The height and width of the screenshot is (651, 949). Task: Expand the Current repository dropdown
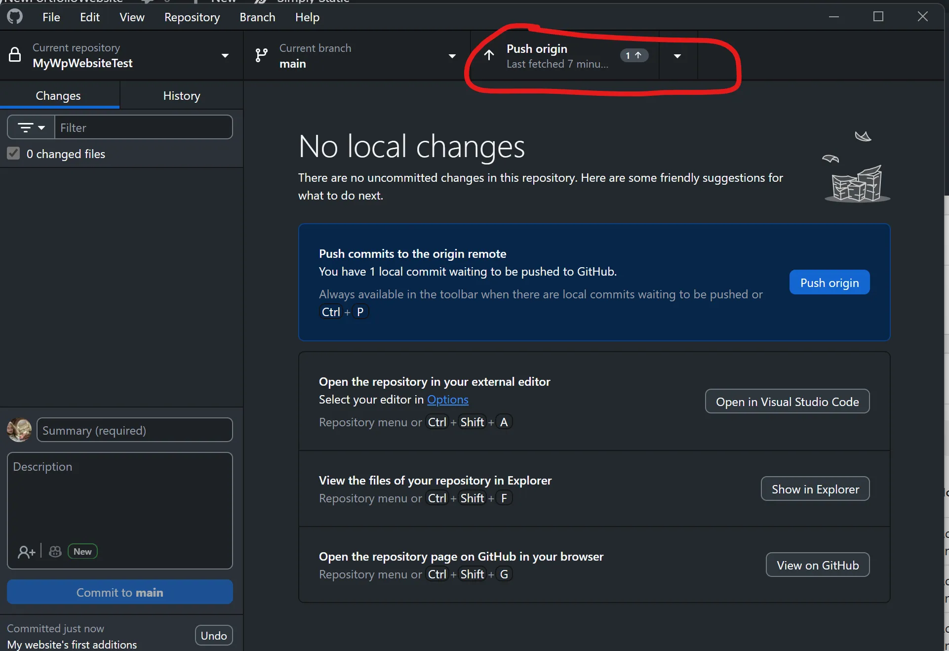(x=225, y=55)
